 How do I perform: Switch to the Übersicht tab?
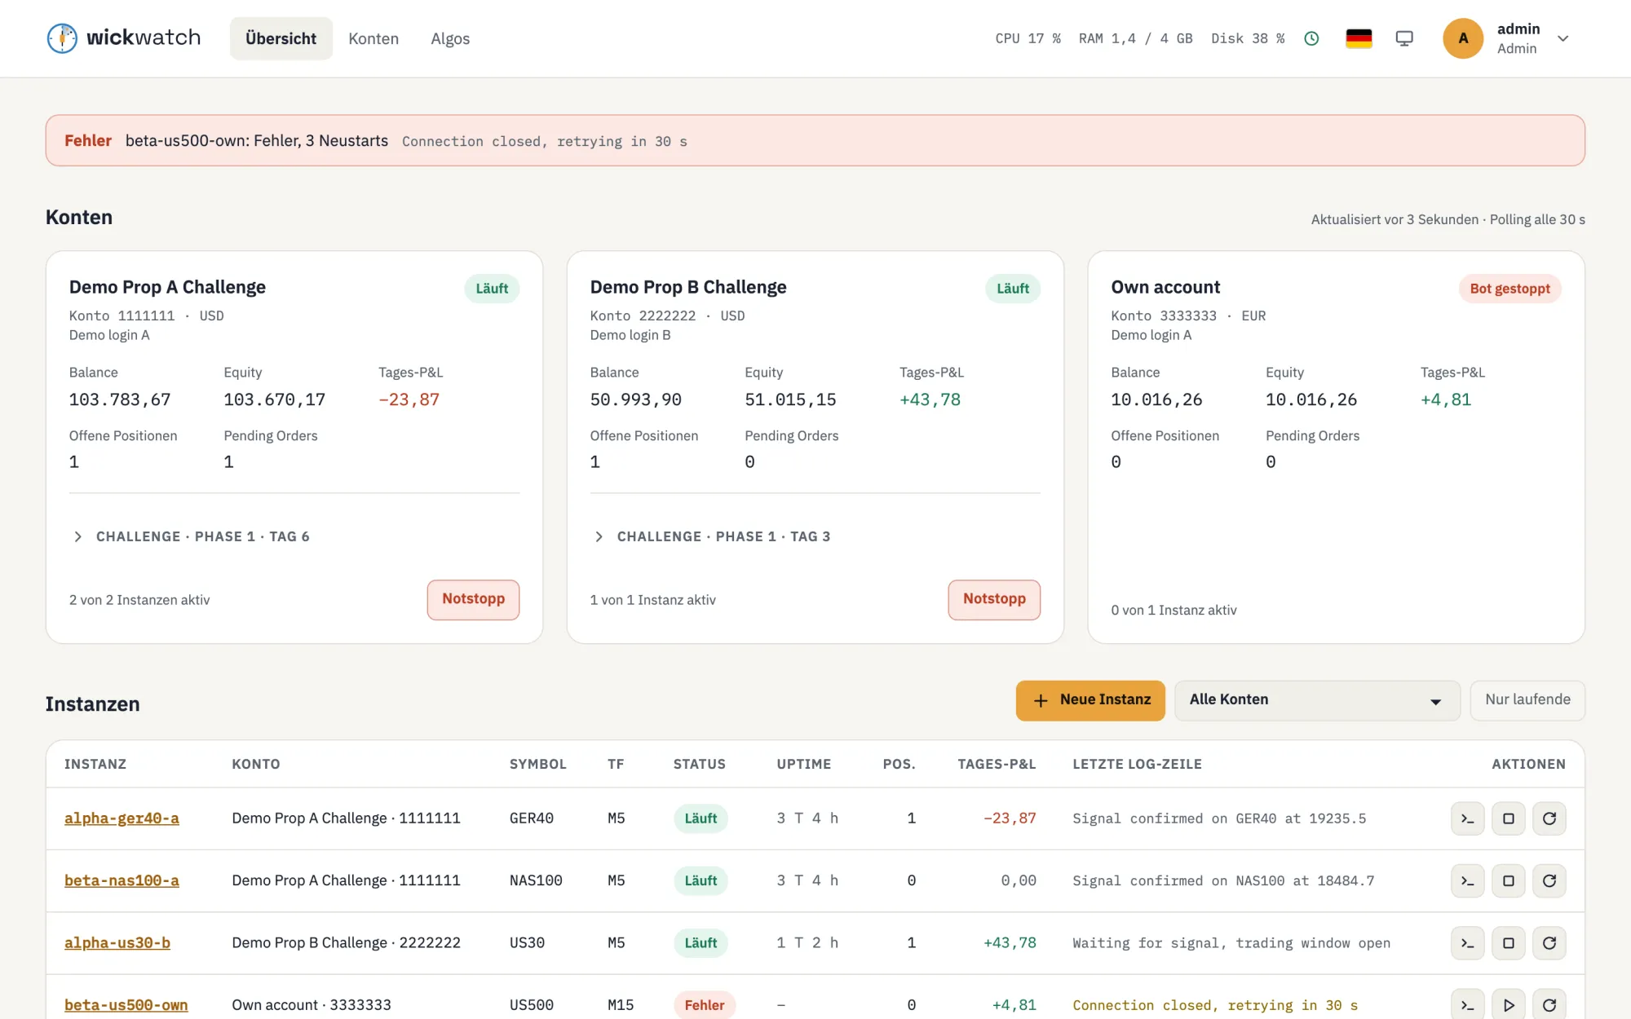click(281, 38)
